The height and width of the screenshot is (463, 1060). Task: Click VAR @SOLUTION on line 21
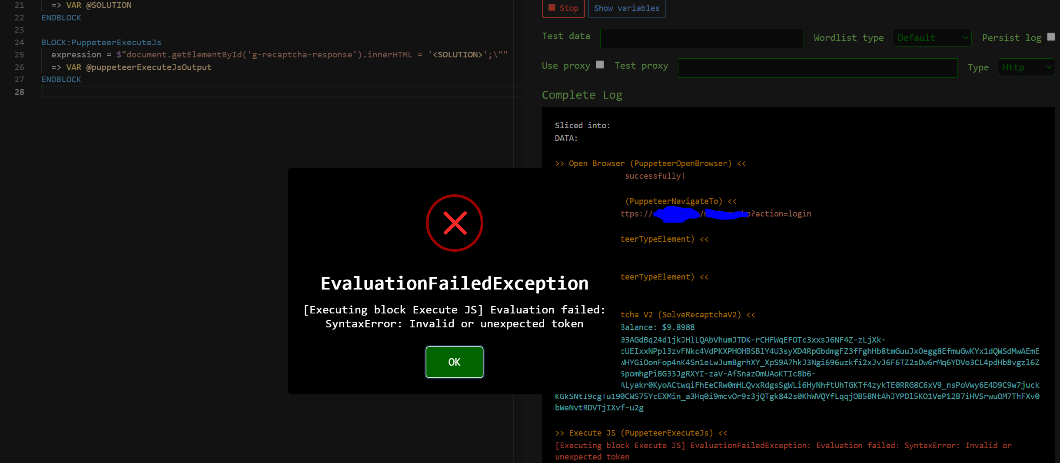[x=99, y=5]
